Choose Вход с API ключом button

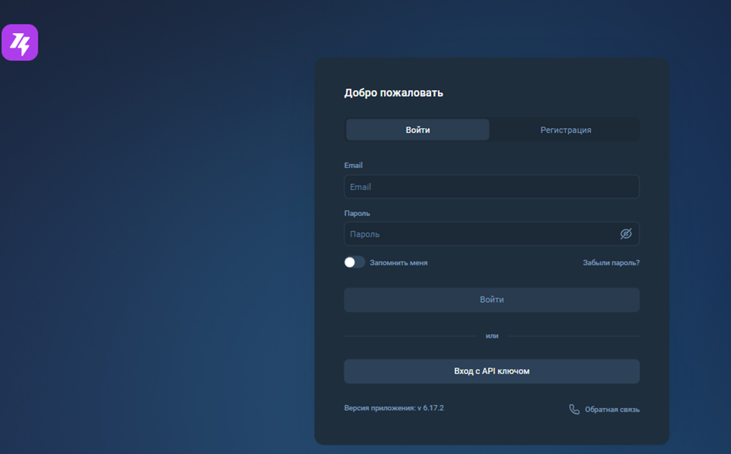point(492,371)
